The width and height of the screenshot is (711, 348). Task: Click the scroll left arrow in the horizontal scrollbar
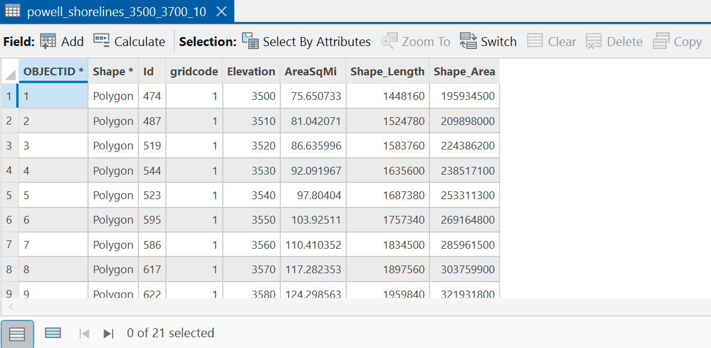[x=11, y=307]
